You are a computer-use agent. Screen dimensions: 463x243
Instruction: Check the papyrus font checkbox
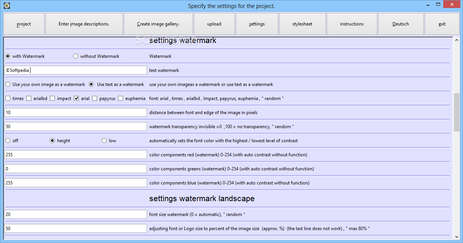tap(95, 98)
